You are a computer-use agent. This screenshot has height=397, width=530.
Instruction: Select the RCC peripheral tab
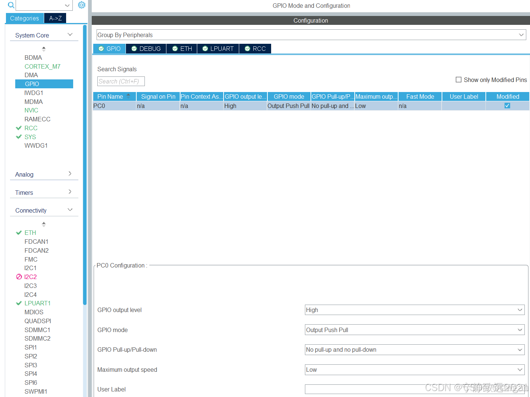[x=255, y=49]
